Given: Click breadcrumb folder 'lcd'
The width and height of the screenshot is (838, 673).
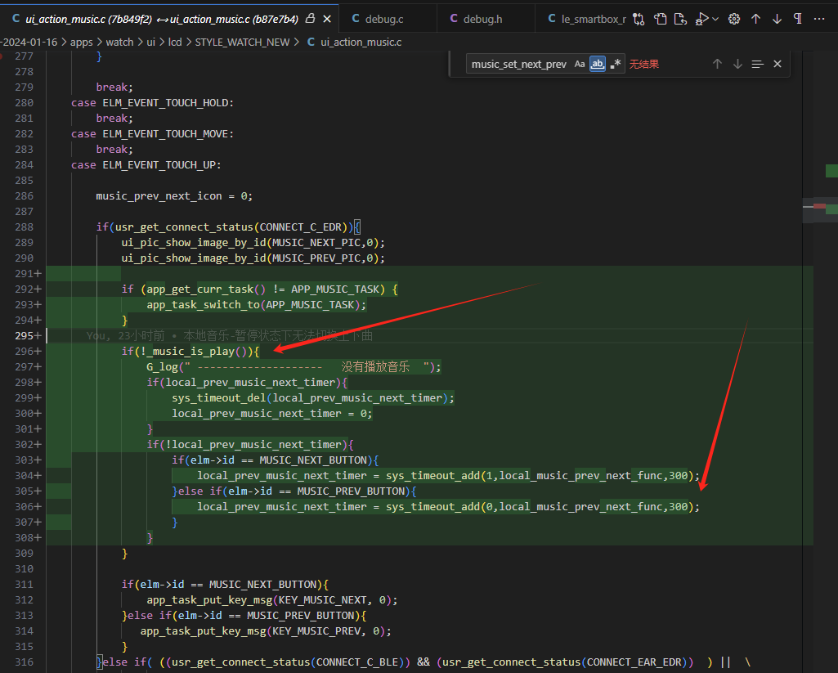Looking at the screenshot, I should (175, 43).
